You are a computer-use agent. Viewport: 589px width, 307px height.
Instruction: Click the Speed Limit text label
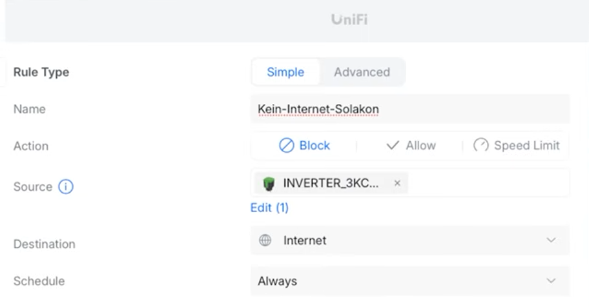[x=526, y=146]
